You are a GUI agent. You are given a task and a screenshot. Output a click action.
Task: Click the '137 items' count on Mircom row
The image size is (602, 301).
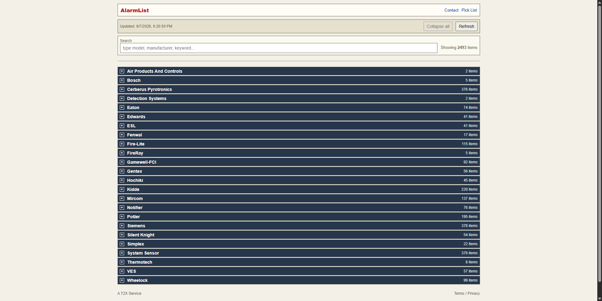click(469, 198)
